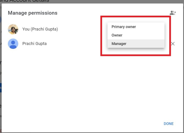Click the partial blue button behind dialog
Viewport: 184px width, 133px height.
1,88
